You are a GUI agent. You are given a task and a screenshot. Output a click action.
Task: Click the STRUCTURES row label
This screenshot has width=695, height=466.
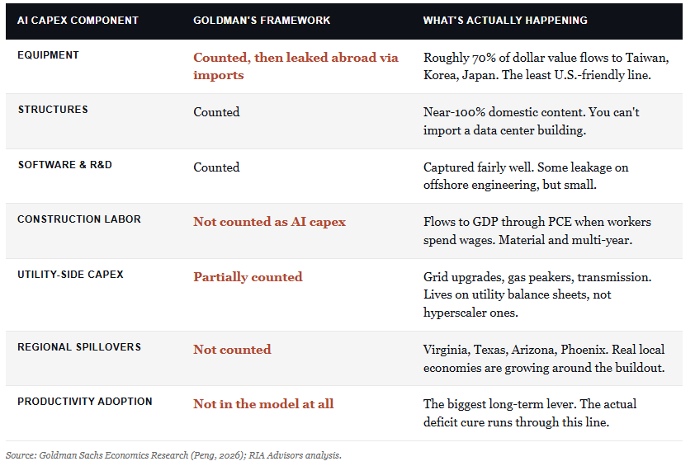coord(53,110)
